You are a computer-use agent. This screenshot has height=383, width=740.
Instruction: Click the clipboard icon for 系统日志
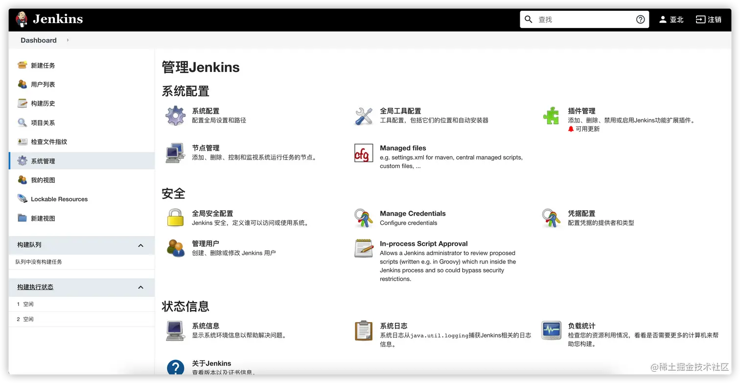[364, 331]
